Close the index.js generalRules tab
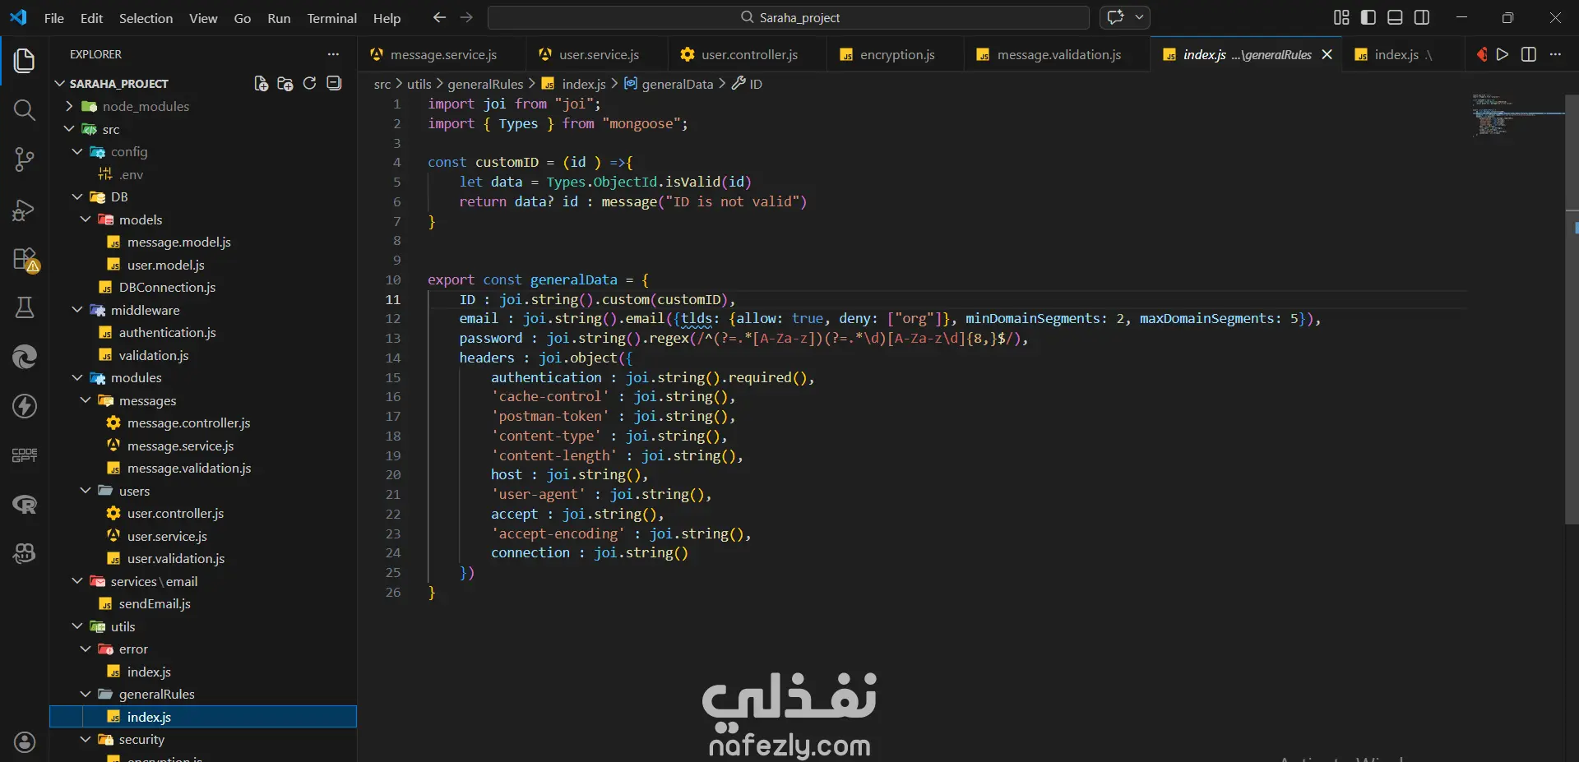1579x762 pixels. pos(1327,54)
